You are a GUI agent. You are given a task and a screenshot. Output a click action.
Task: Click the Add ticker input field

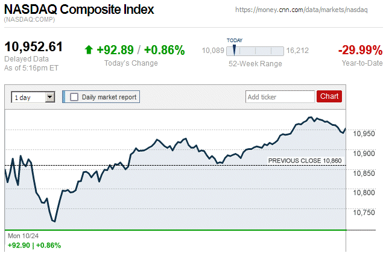(279, 96)
